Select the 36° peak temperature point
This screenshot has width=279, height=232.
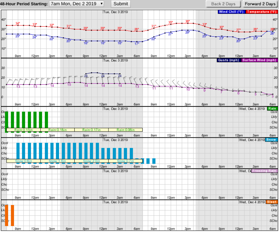point(188,23)
